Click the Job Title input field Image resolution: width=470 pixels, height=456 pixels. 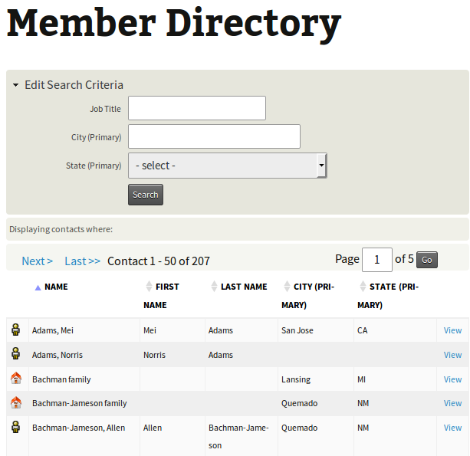click(x=197, y=108)
